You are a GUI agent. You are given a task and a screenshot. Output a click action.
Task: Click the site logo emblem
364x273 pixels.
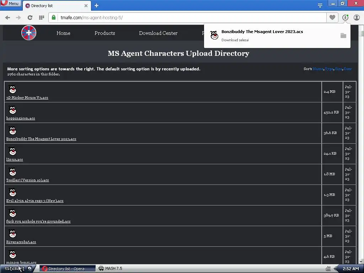tap(29, 33)
